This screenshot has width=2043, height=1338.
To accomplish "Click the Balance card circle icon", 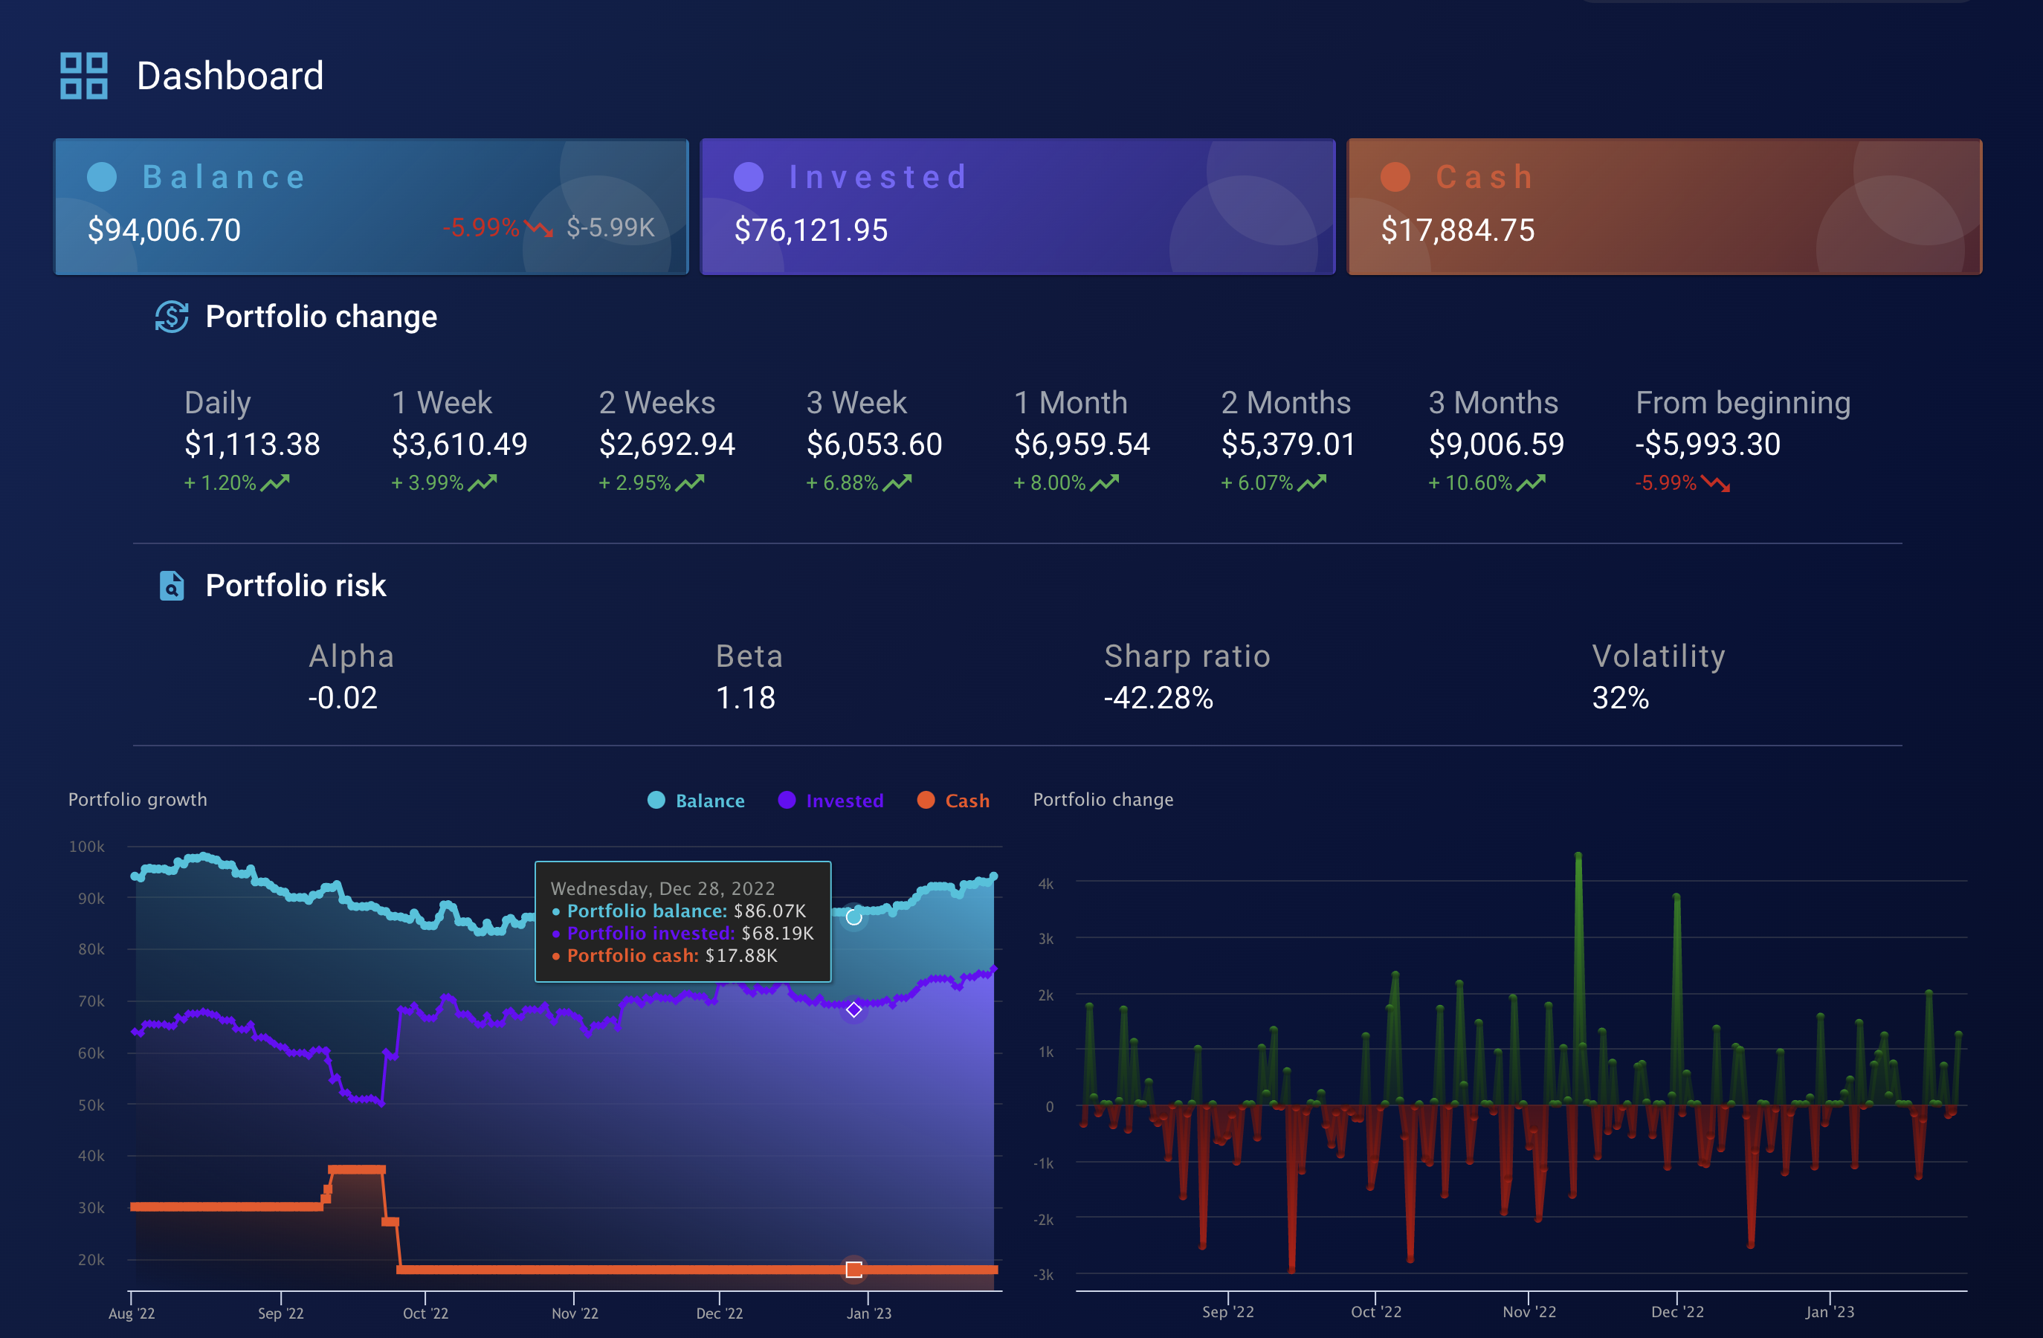I will pyautogui.click(x=101, y=177).
